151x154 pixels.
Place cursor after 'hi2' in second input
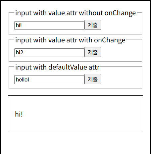click(x=24, y=53)
